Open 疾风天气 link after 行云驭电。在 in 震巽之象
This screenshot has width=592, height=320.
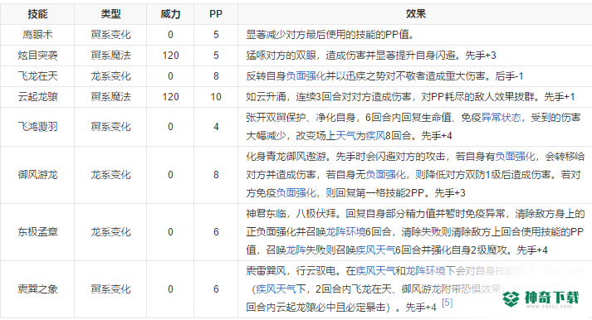(x=375, y=270)
